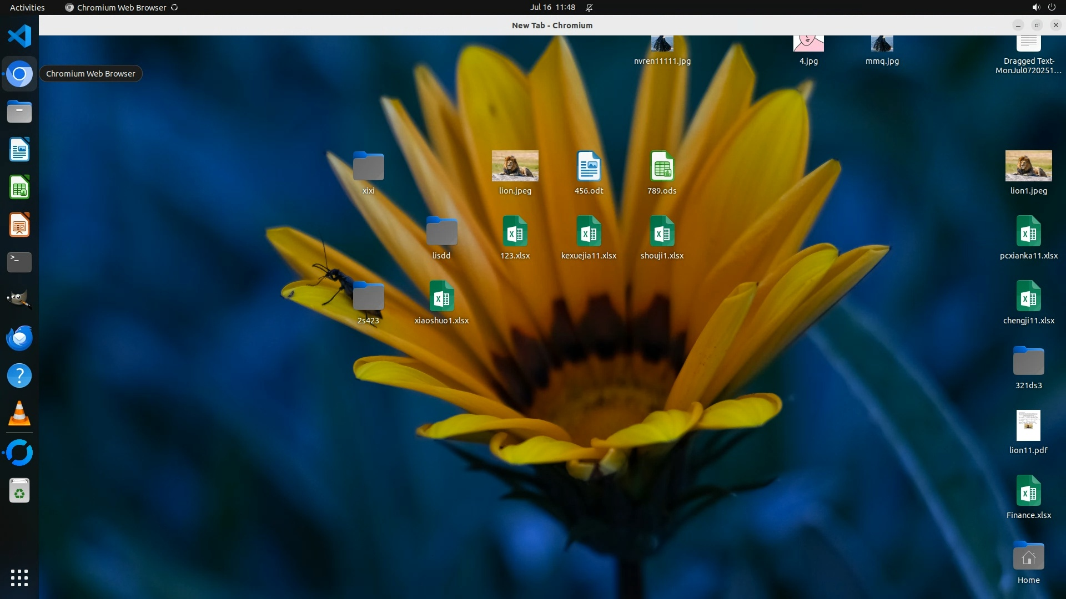This screenshot has width=1066, height=599.
Task: Click the Help question mark icon
Action: click(19, 375)
